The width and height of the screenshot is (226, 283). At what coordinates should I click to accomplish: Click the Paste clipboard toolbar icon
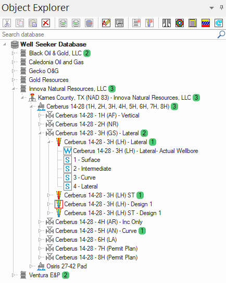point(33,23)
